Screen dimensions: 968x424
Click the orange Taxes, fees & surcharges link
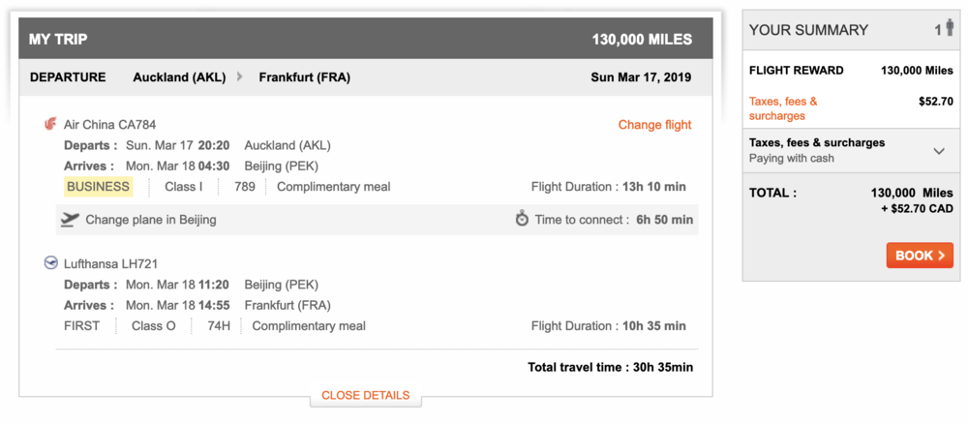click(x=783, y=108)
